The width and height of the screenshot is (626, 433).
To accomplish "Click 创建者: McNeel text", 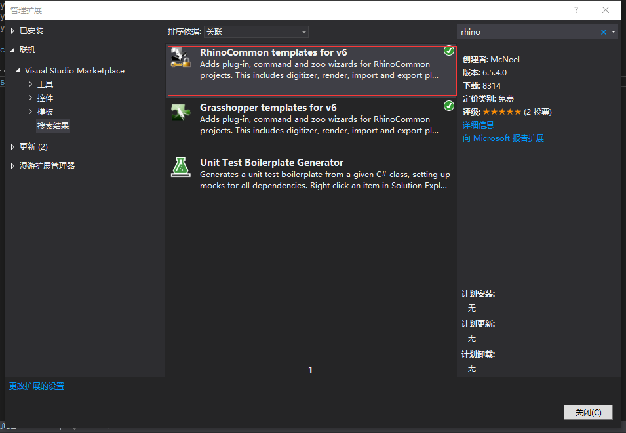I will pos(491,60).
